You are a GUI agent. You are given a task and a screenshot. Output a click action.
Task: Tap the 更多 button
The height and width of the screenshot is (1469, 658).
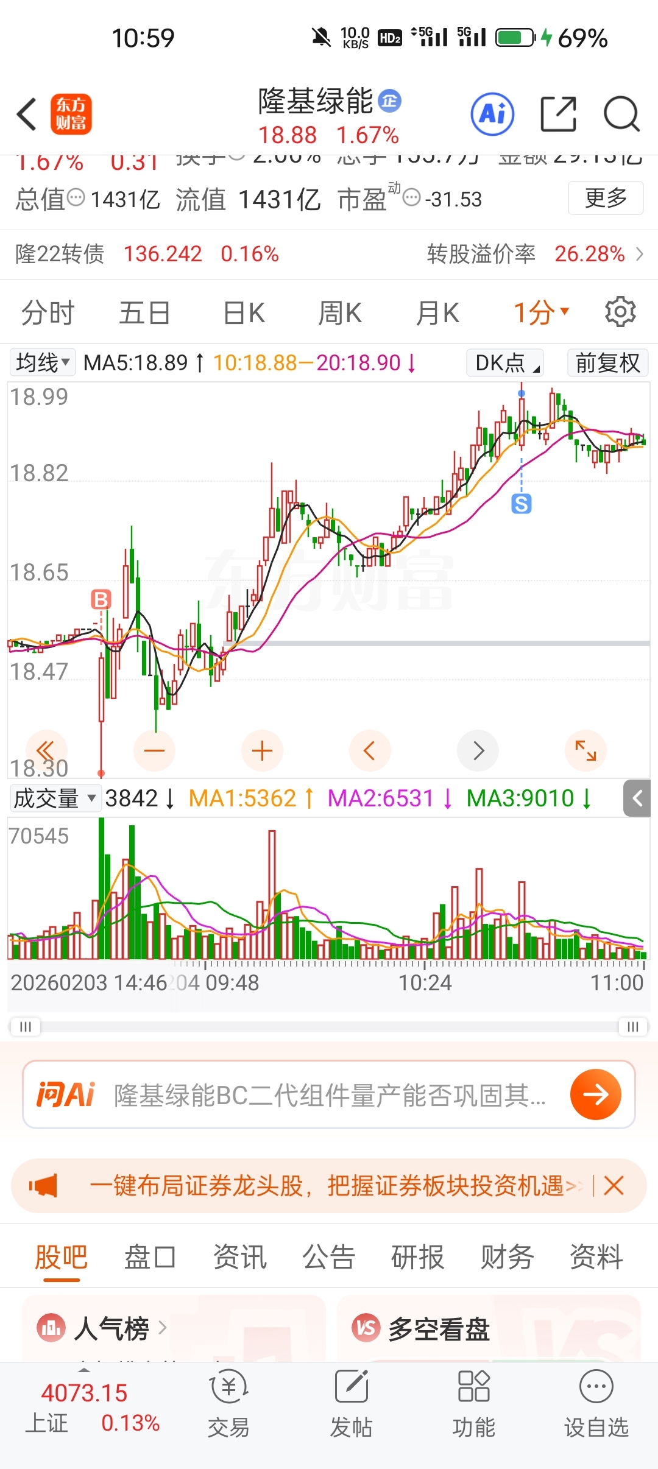click(606, 198)
